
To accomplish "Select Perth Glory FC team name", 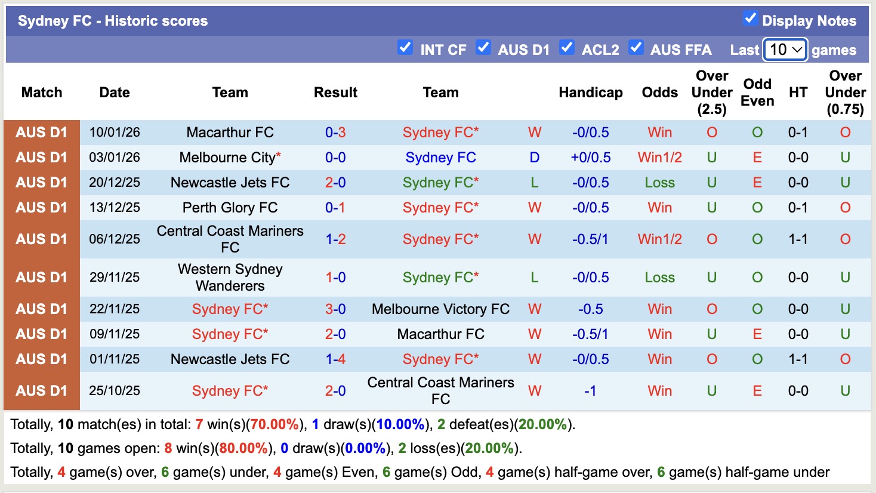I will point(230,208).
